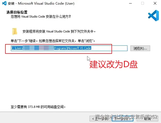
Task: Click the 373.8 MB disk space text
Action: click(x=38, y=107)
